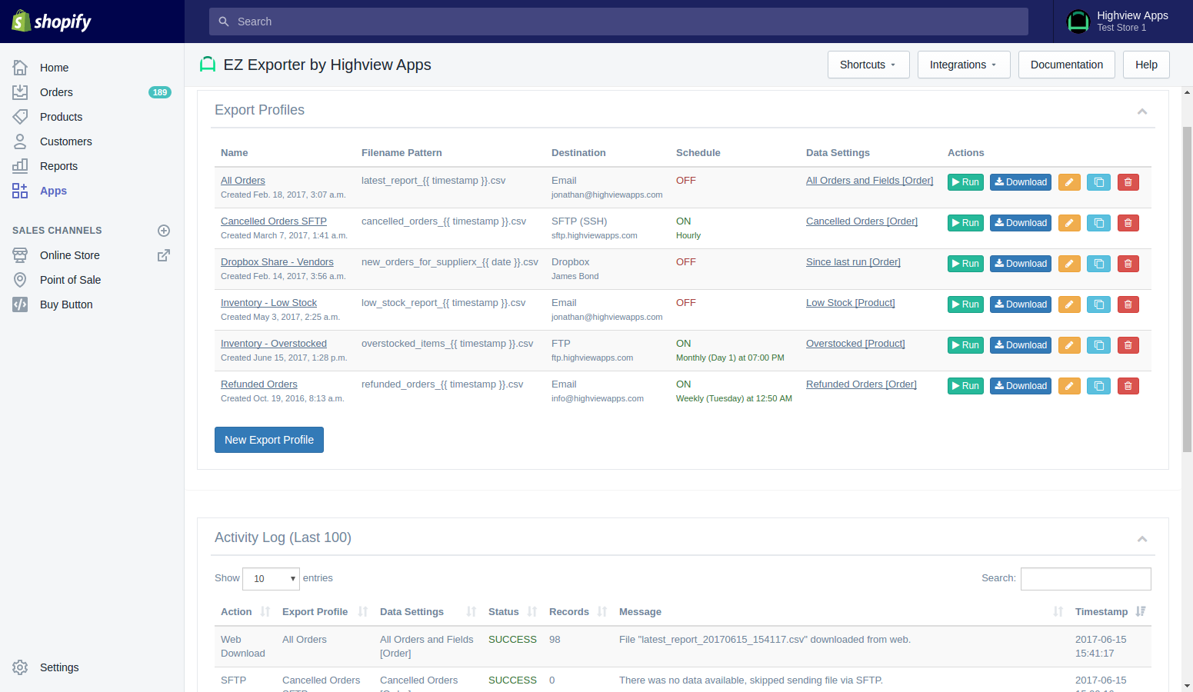Open Since last run [Order] data settings
This screenshot has height=692, width=1193.
[x=853, y=262]
